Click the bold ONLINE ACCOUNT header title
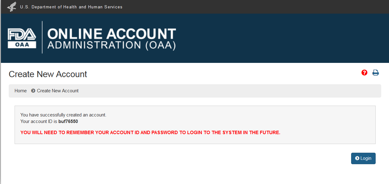The image size is (389, 184). pyautogui.click(x=112, y=34)
